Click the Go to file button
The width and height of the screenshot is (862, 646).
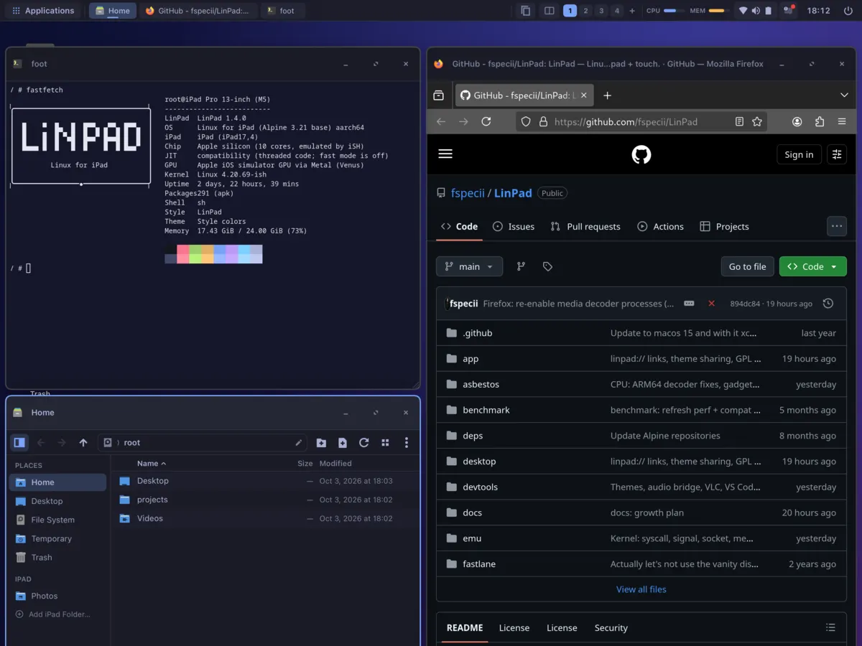click(747, 266)
